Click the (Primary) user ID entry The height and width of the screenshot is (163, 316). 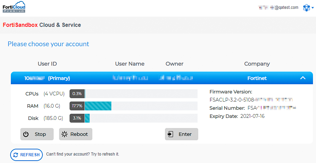[47, 78]
